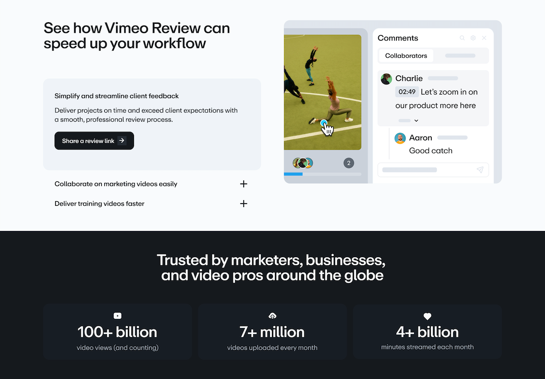Open the Simplify and streamline client feedback heading
The image size is (545, 379).
tap(116, 96)
